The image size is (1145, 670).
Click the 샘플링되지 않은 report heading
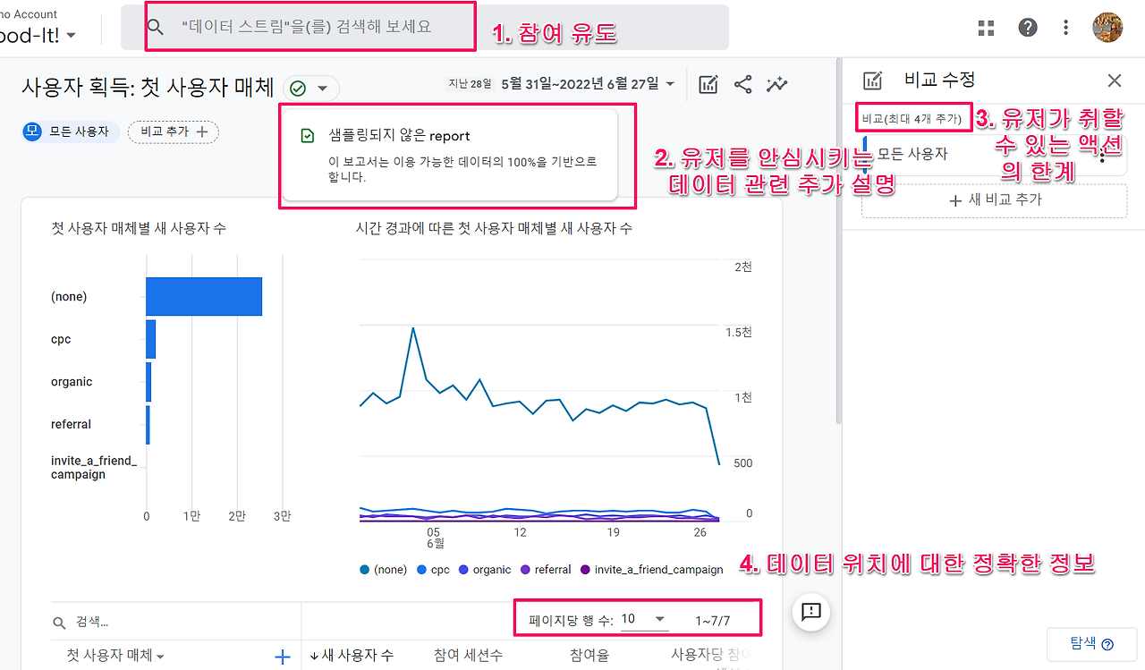(x=399, y=136)
